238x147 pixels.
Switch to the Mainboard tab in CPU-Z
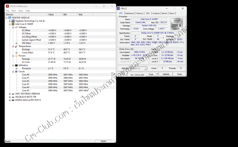[x=130, y=13]
